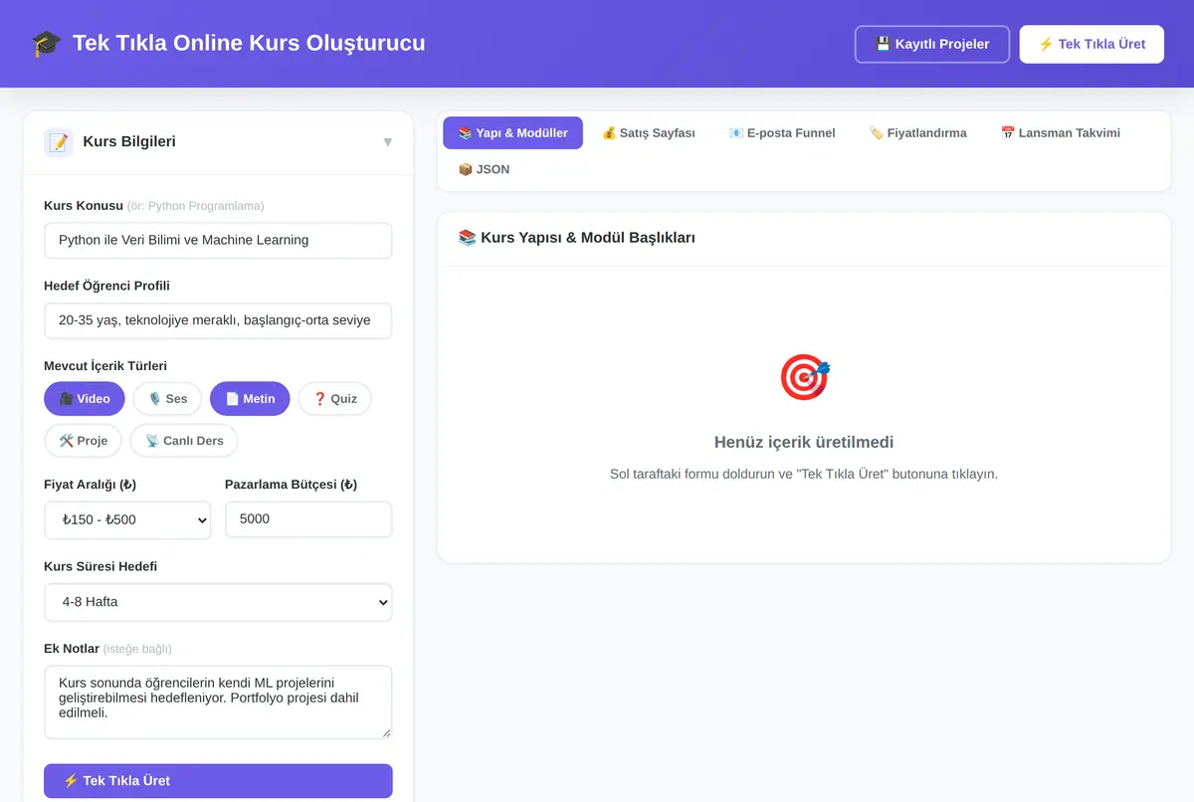Click inside the Ek Notlar textarea
This screenshot has width=1194, height=802.
(x=218, y=702)
